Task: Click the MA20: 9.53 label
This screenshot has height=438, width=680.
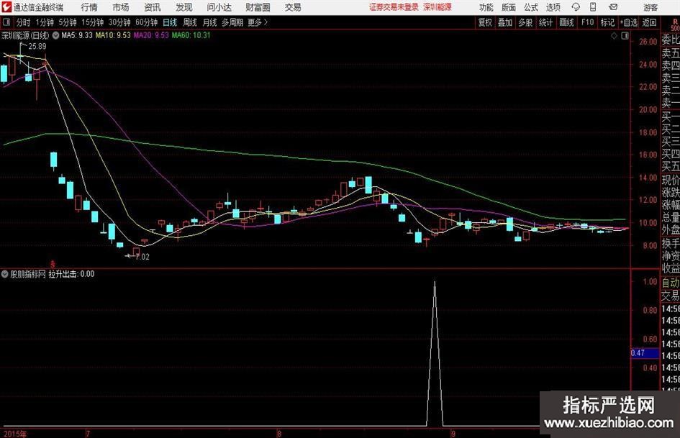Action: pos(151,35)
